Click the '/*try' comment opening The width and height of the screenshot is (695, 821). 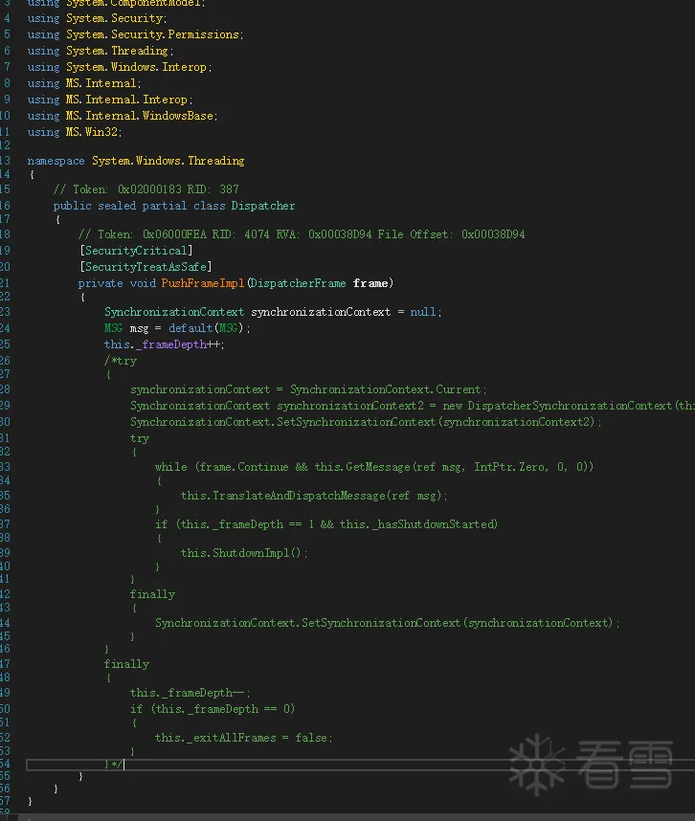point(121,361)
